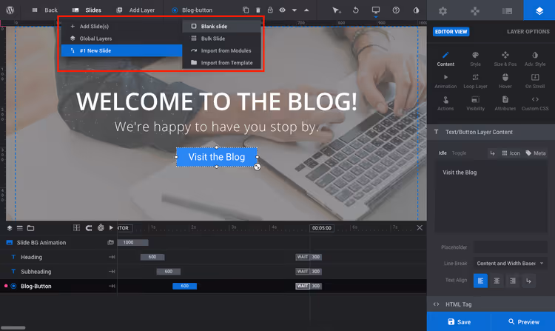Set text align left

480,281
